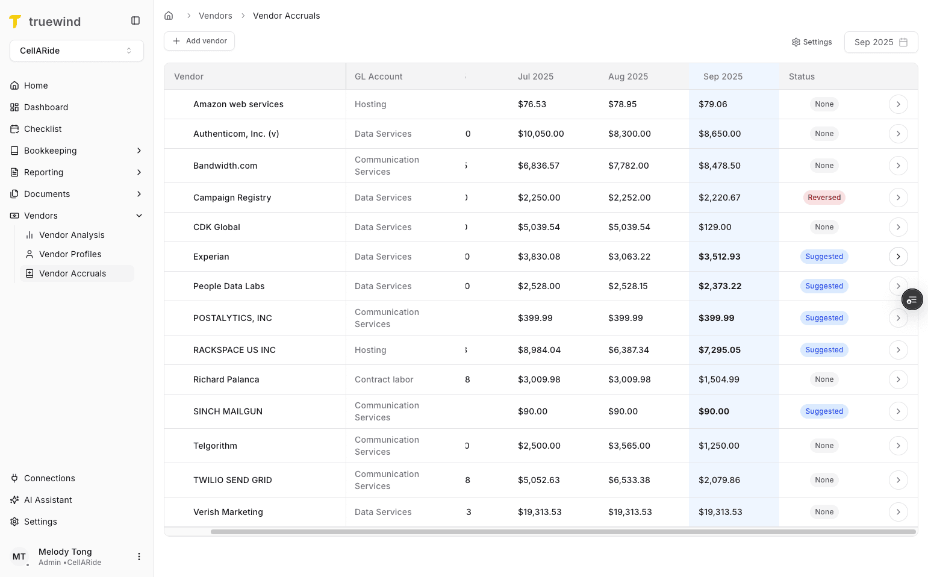Collapse the sidebar panel icon
The image size is (928, 577).
[135, 20]
